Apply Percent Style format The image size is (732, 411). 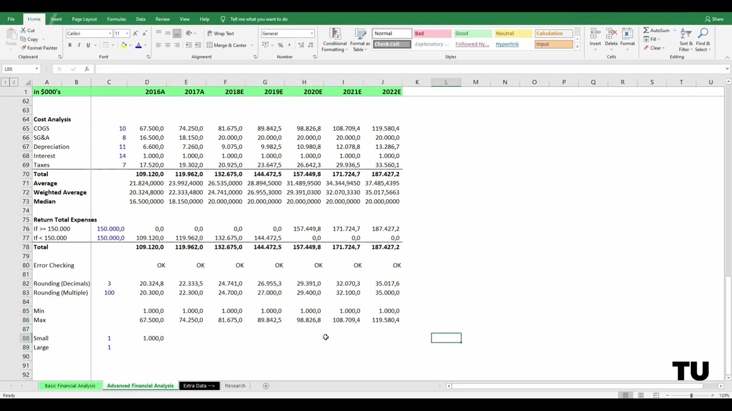tap(280, 45)
